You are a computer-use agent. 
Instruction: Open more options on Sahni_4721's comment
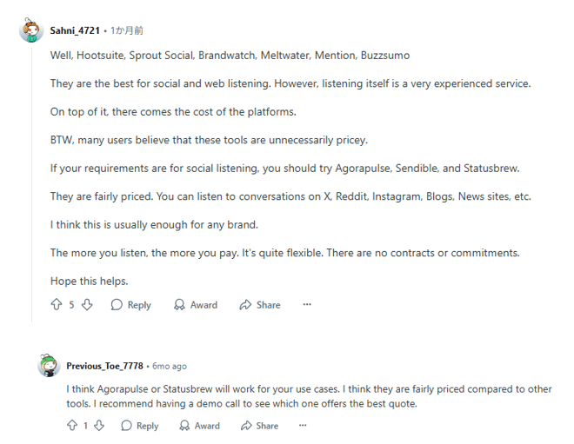[307, 305]
